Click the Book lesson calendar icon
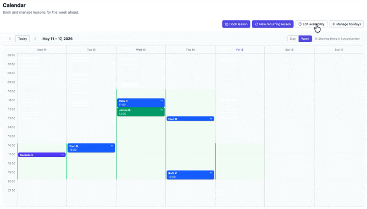The width and height of the screenshot is (367, 209). (227, 24)
